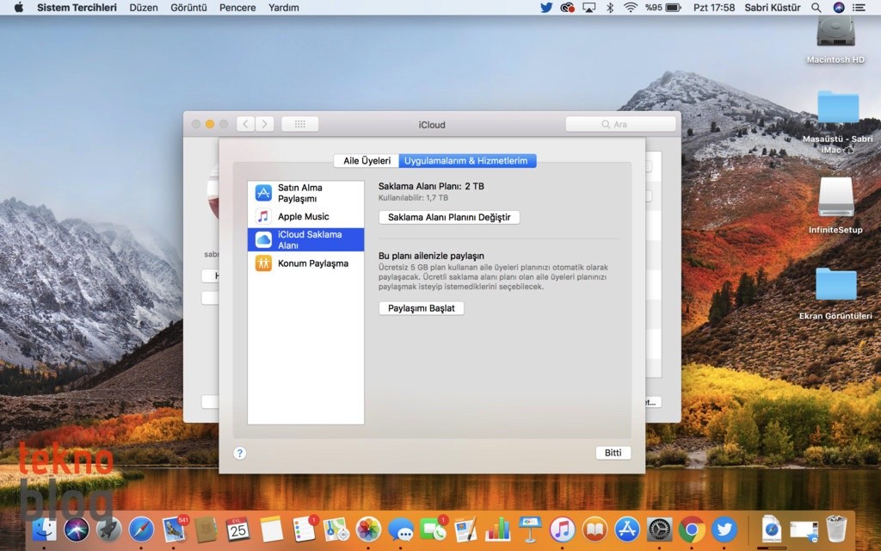Screen dimensions: 881x551
Task: Open Twitter app in the Dock
Action: point(724,529)
